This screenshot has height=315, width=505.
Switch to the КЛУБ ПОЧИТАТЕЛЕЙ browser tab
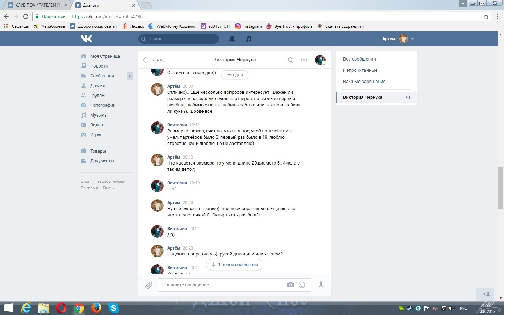37,5
